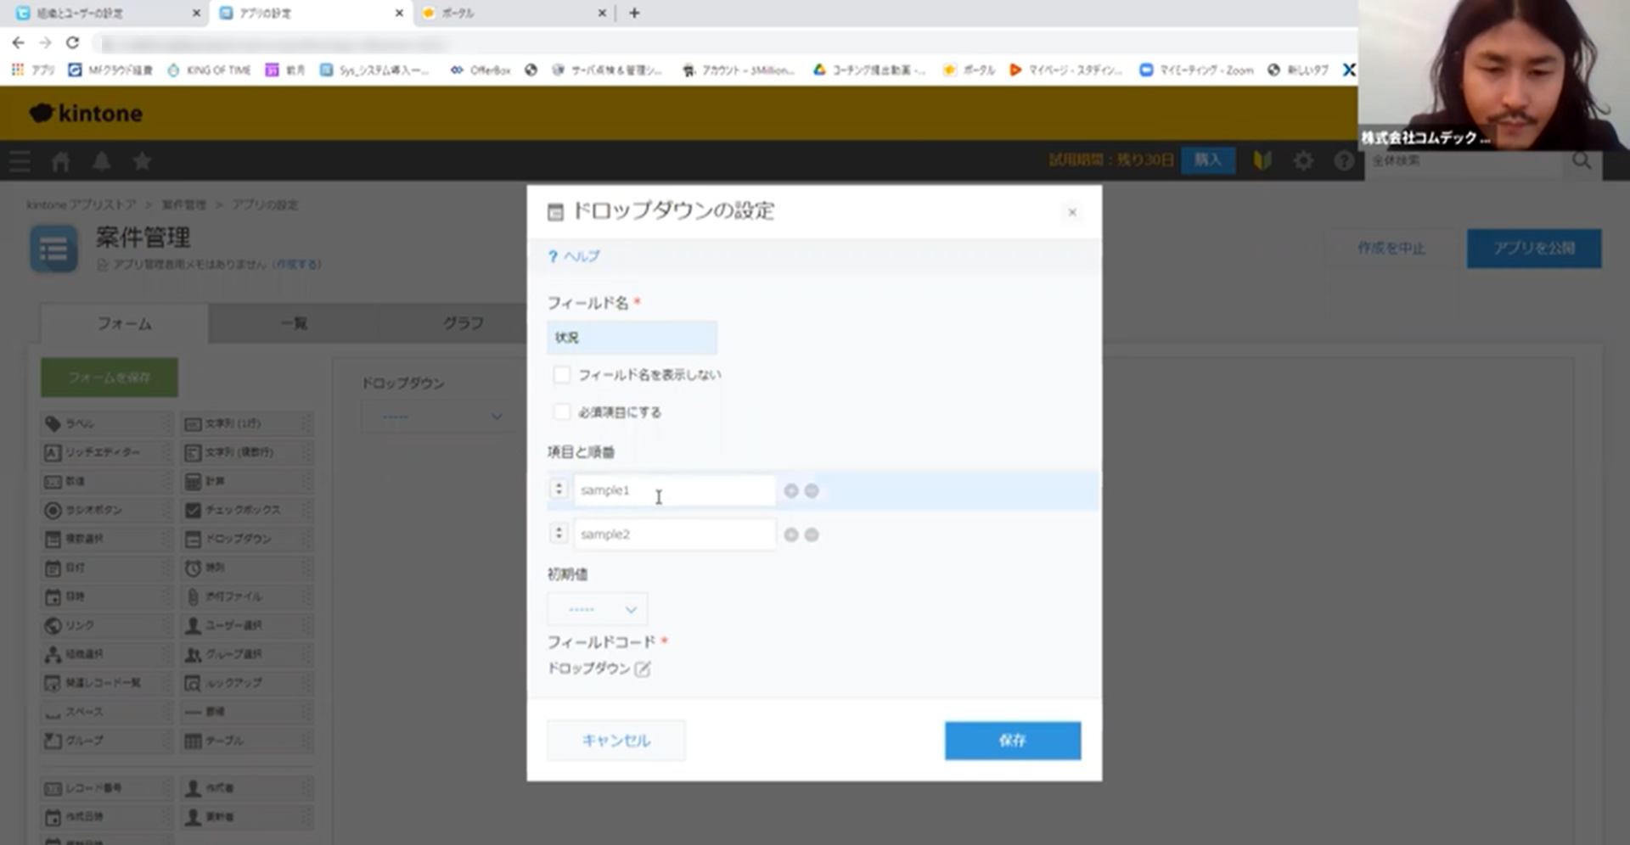Remove the sample2 option
1630x845 pixels.
[812, 534]
